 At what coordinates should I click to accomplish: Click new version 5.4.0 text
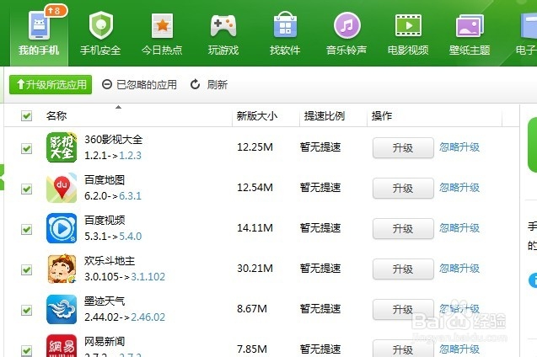[130, 237]
